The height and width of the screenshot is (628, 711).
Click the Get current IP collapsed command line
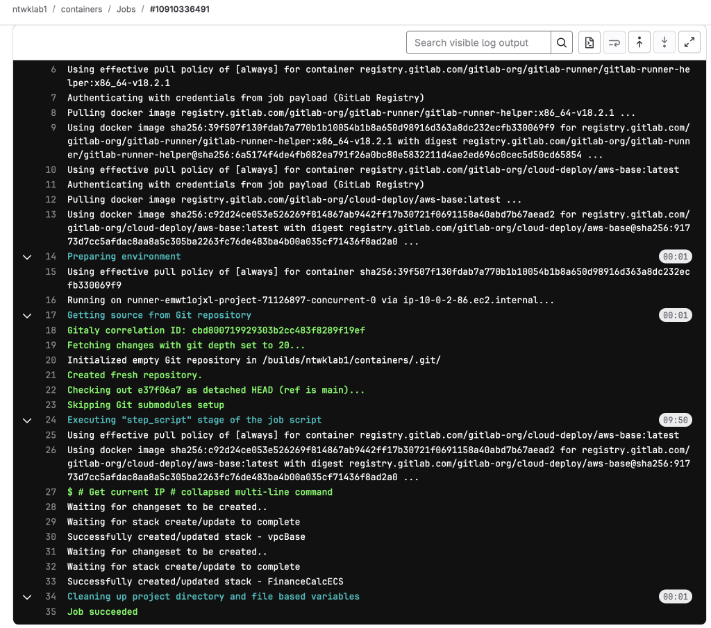coord(200,492)
